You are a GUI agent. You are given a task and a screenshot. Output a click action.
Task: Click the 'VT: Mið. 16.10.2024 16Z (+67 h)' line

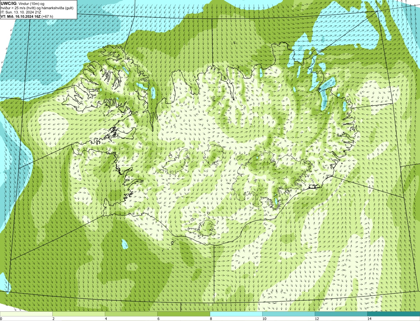(27, 16)
